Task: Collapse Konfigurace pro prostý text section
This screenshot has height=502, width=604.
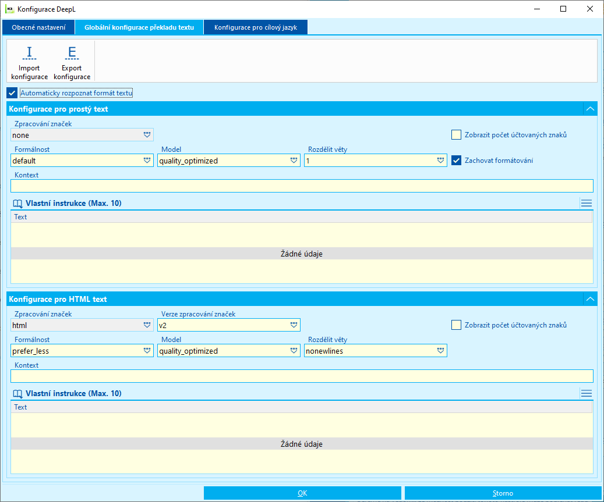Action: (590, 109)
